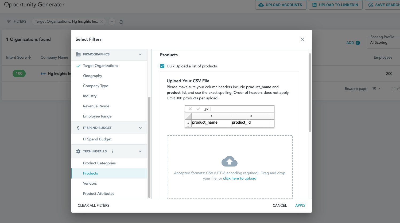Click the Upload Accounts cloud icon

tap(261, 5)
